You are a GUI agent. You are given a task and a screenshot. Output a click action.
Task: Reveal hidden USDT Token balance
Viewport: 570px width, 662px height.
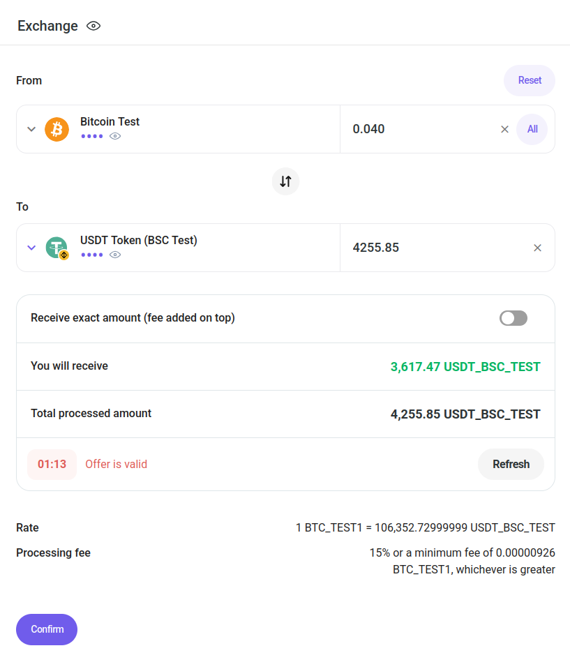pos(115,255)
